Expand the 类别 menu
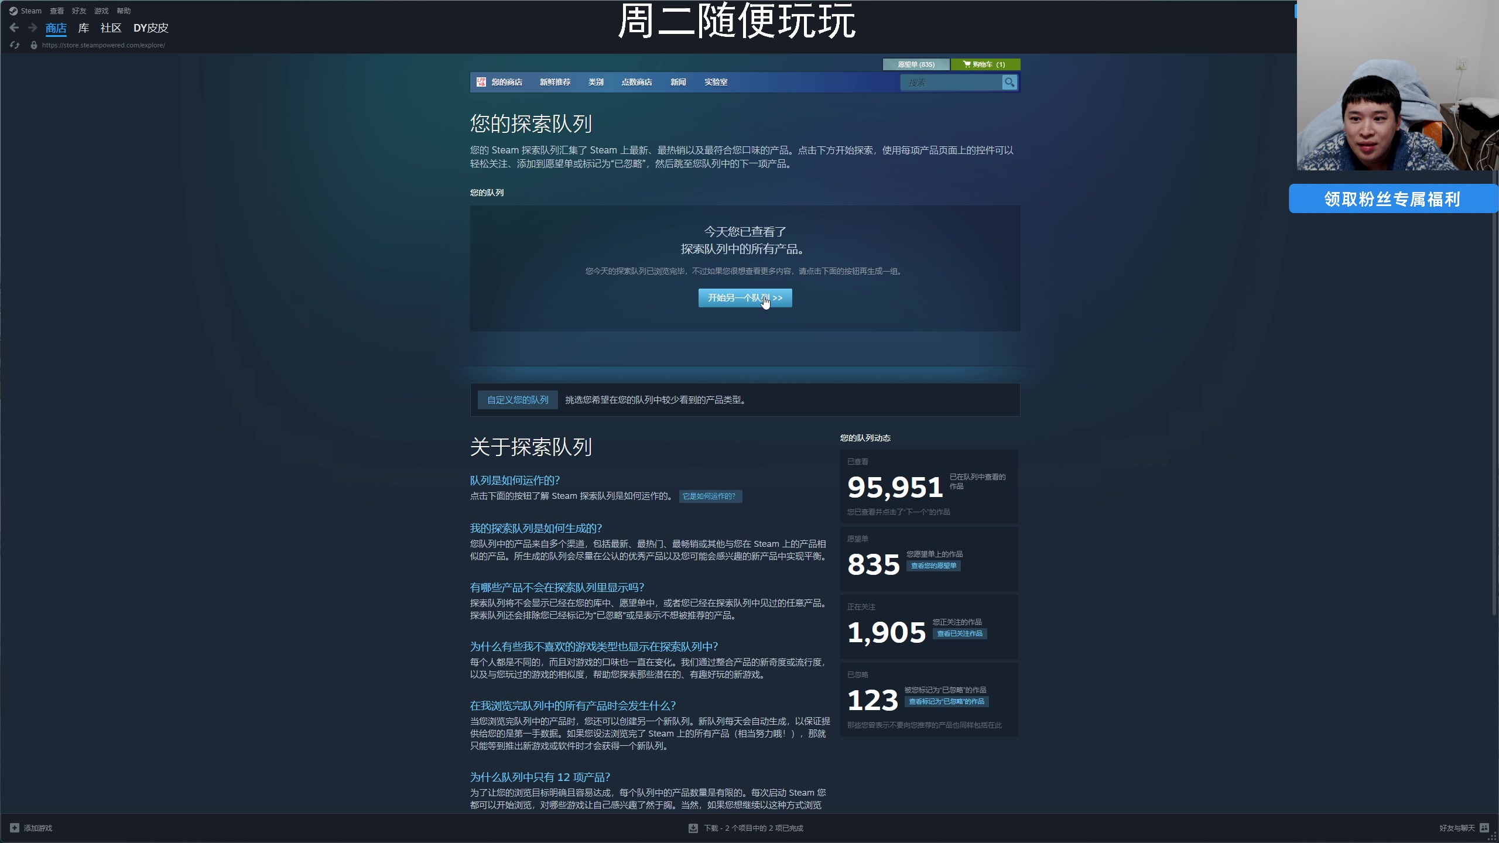Viewport: 1499px width, 843px height. tap(596, 82)
